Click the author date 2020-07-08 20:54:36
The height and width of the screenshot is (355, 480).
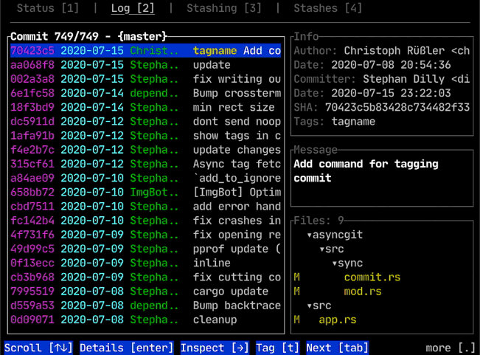pyautogui.click(x=391, y=65)
